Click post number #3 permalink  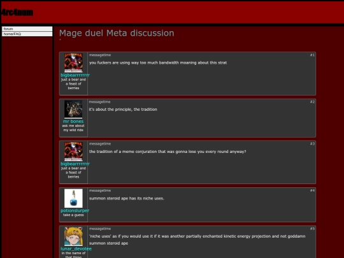coord(312,144)
